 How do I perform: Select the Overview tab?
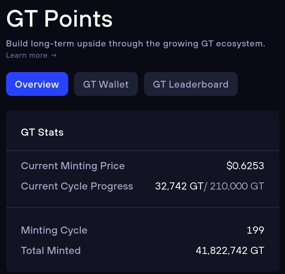click(x=37, y=84)
